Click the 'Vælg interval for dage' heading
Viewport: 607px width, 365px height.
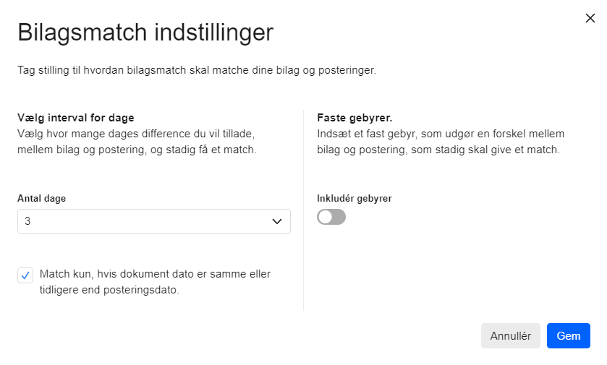[x=76, y=118]
